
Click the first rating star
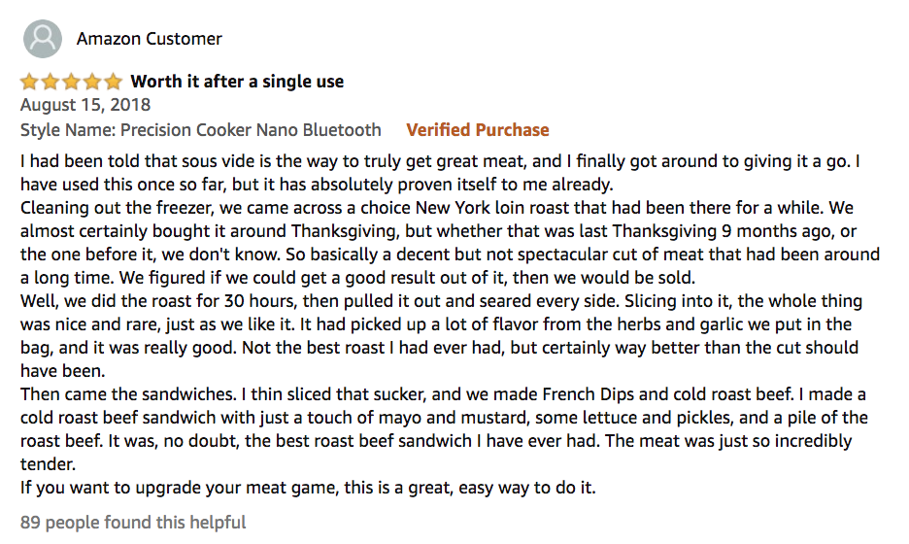pyautogui.click(x=29, y=82)
